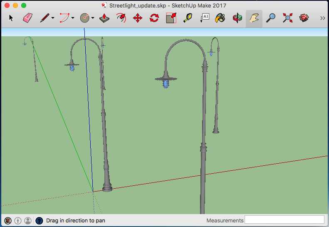Pick the Rotate tool
Viewport: 329px width, 227px height.
coord(154,18)
